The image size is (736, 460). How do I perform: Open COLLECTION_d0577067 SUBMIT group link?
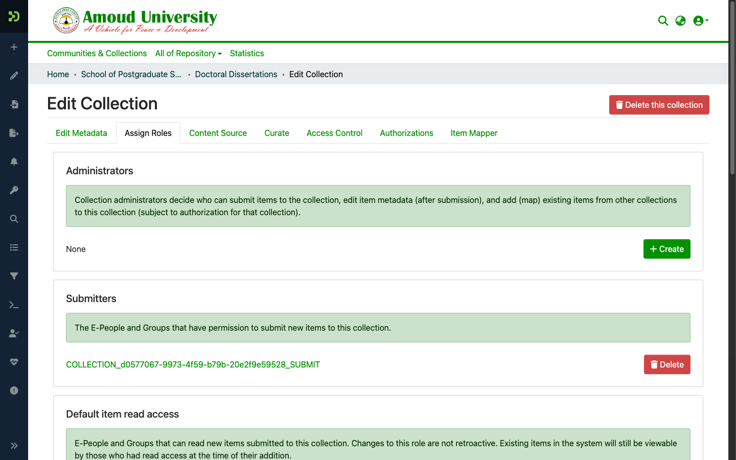tap(193, 364)
